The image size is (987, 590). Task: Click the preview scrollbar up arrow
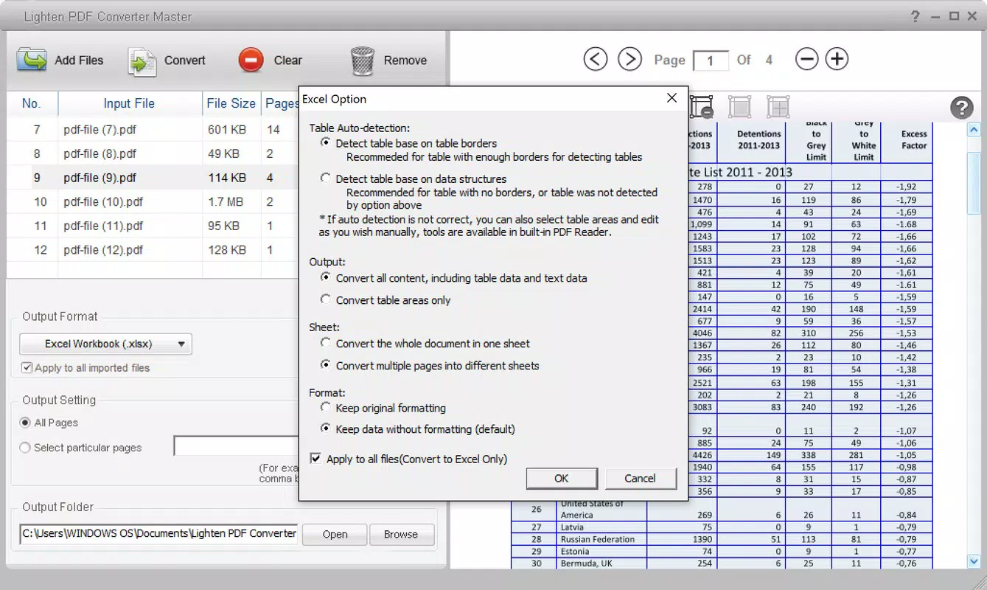[x=973, y=130]
